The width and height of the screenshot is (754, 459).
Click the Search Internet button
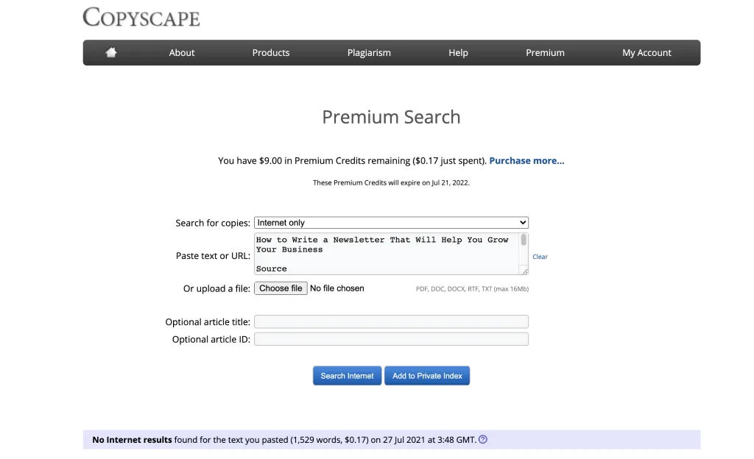(347, 376)
